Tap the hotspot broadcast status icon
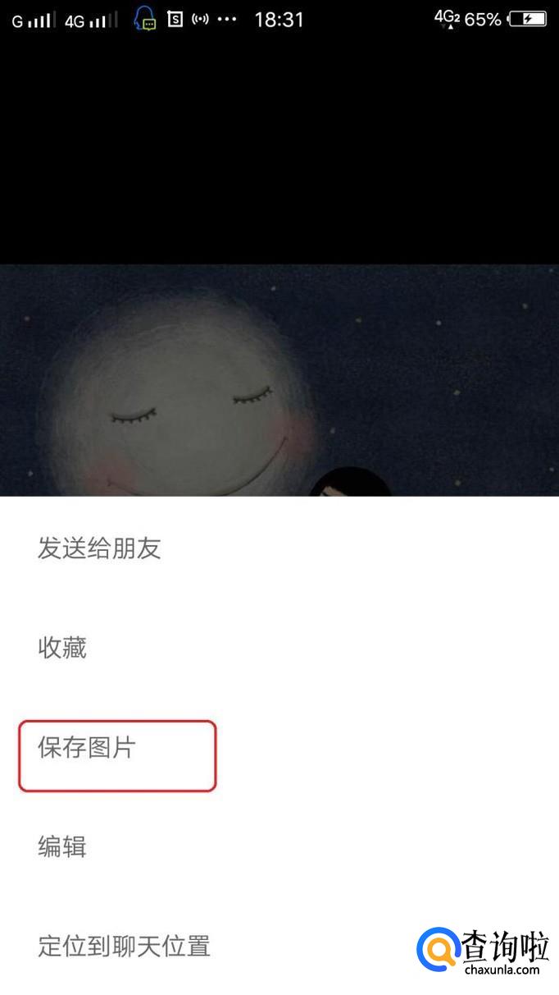Image resolution: width=559 pixels, height=995 pixels. [x=200, y=19]
